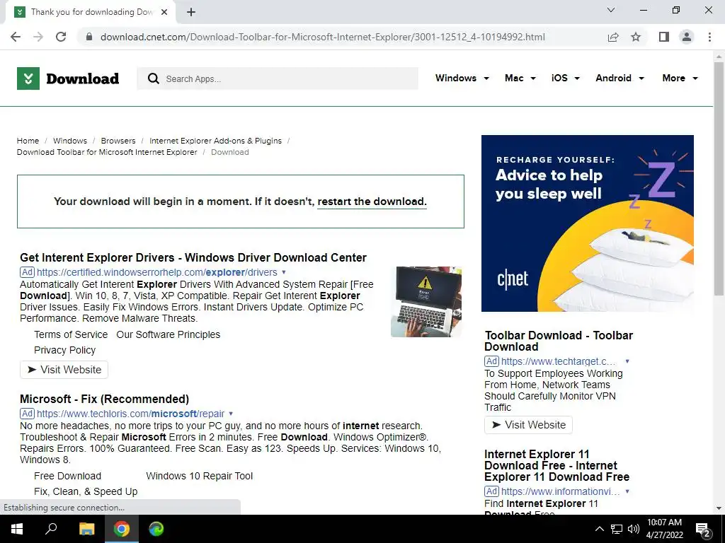Click the page vertical scrollbar
The width and height of the screenshot is (725, 543).
coord(719,178)
